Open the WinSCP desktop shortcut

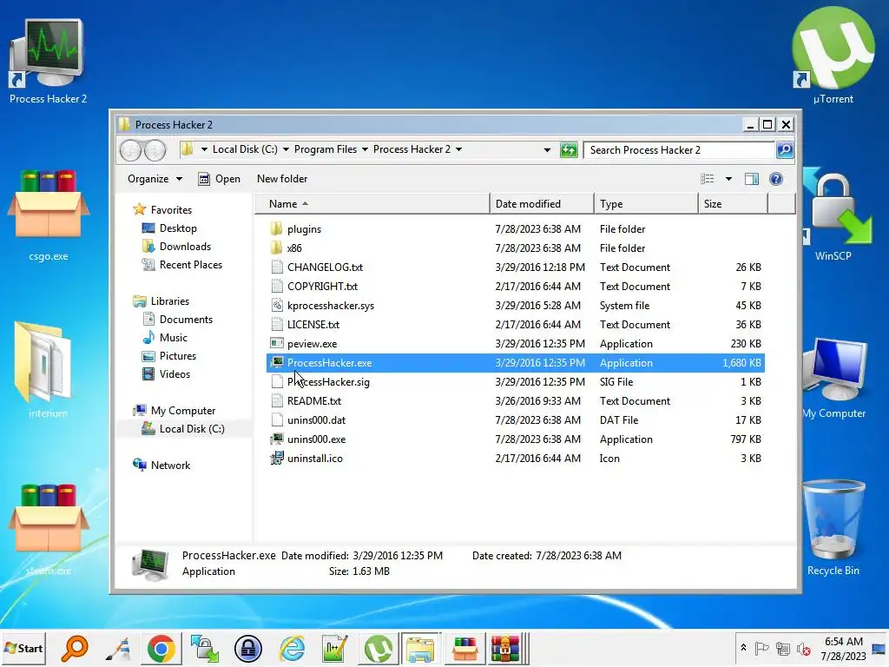coord(833,215)
